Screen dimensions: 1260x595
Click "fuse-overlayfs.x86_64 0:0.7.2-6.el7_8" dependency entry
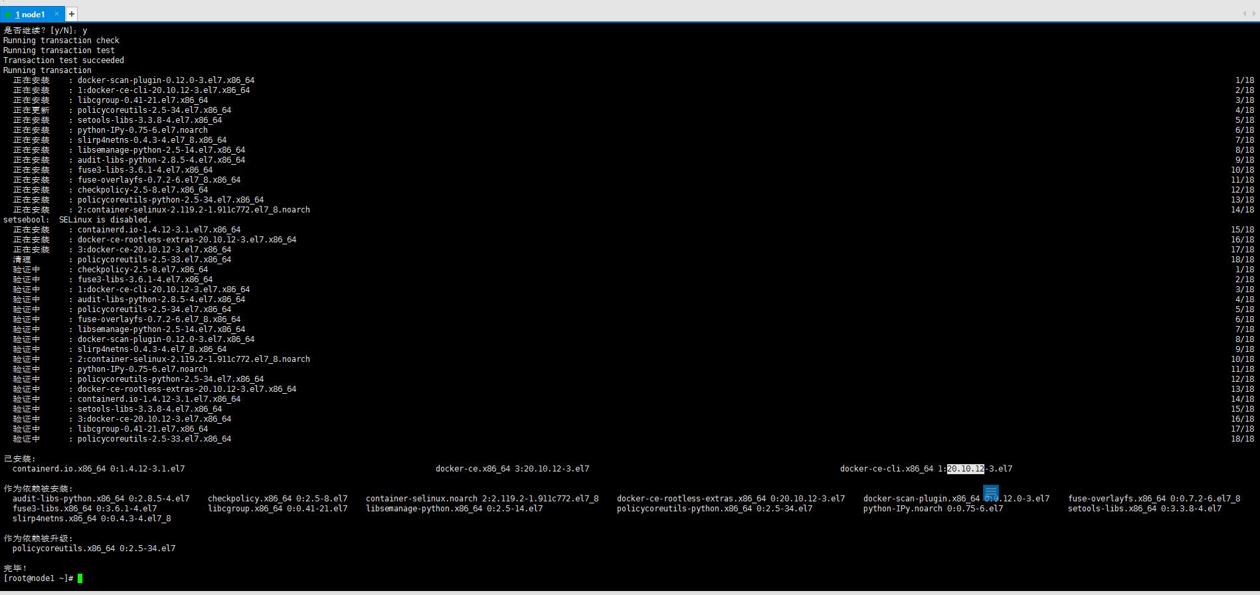[x=1154, y=499]
